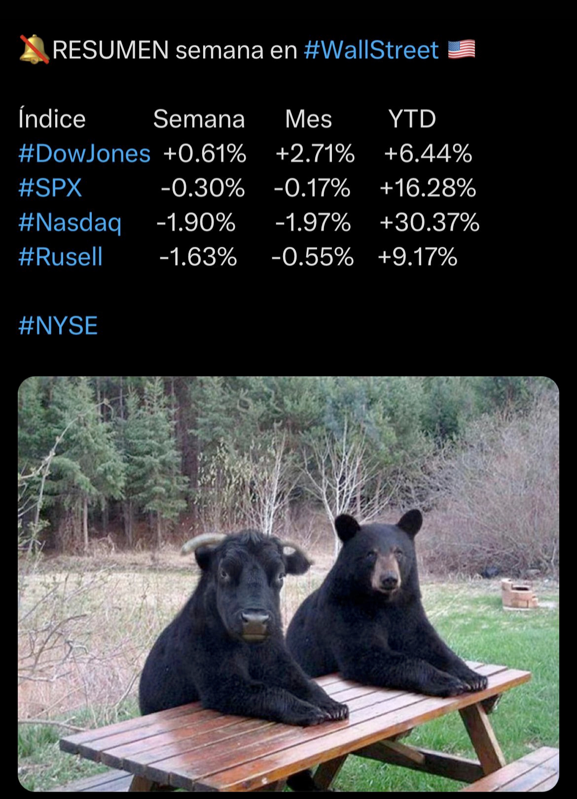577x799 pixels.
Task: Click Rusell monthly value -0.55%
Action: pyautogui.click(x=313, y=257)
